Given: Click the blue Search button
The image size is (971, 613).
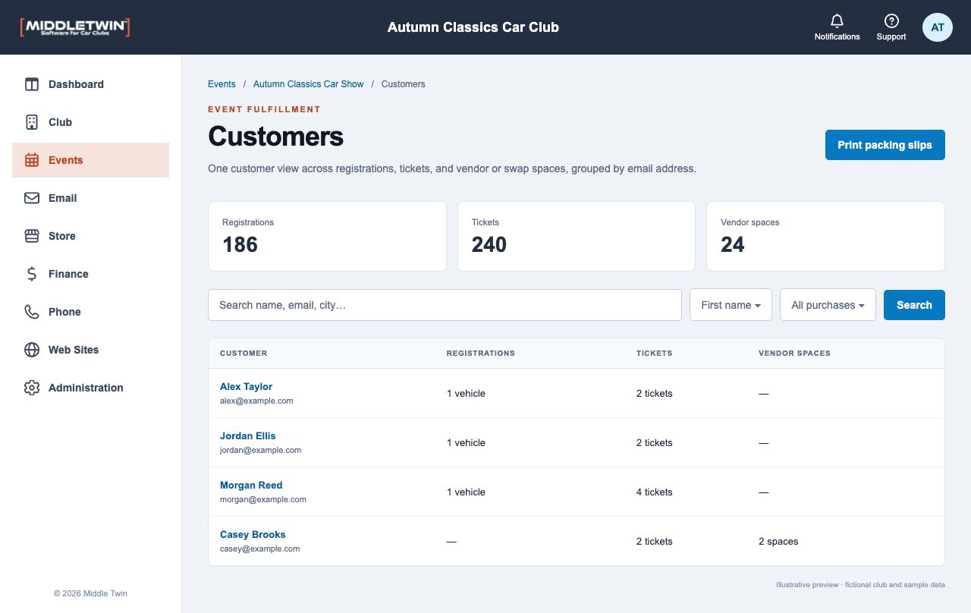Looking at the screenshot, I should tap(914, 305).
